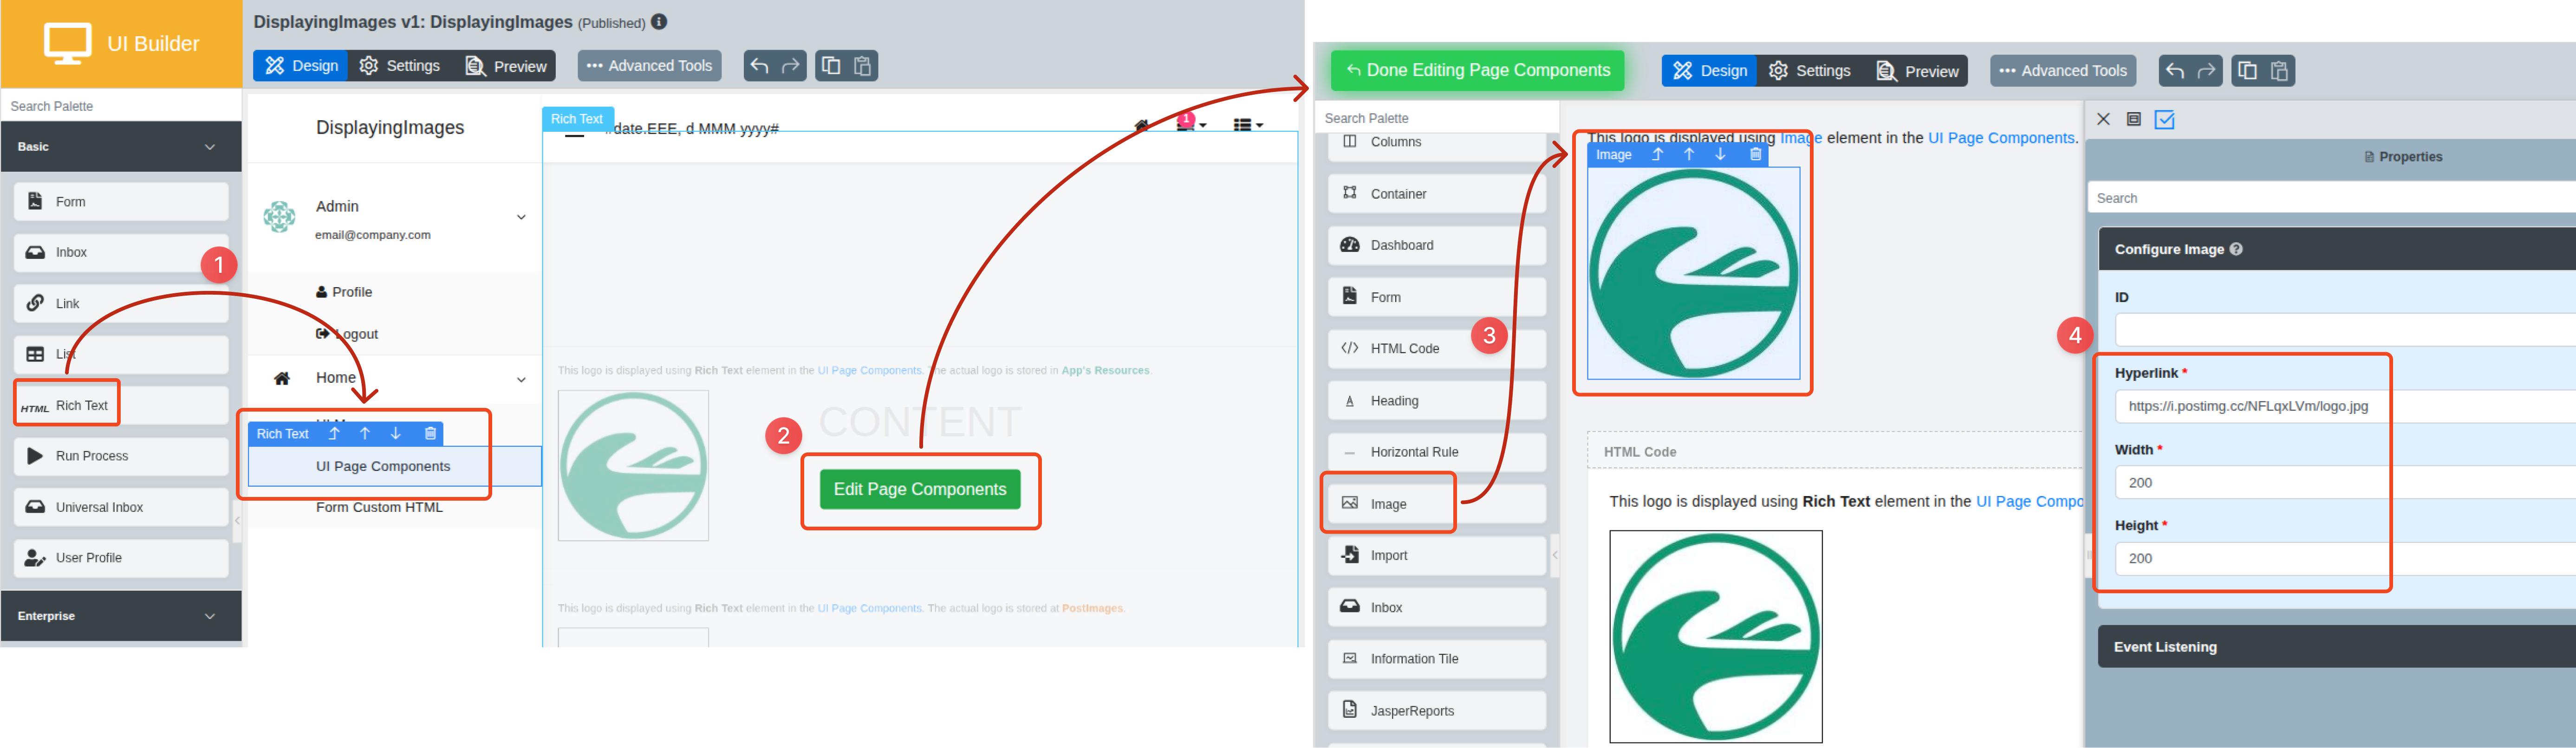Pick JasperReports in page components palette
The image size is (2576, 748).
[1437, 711]
